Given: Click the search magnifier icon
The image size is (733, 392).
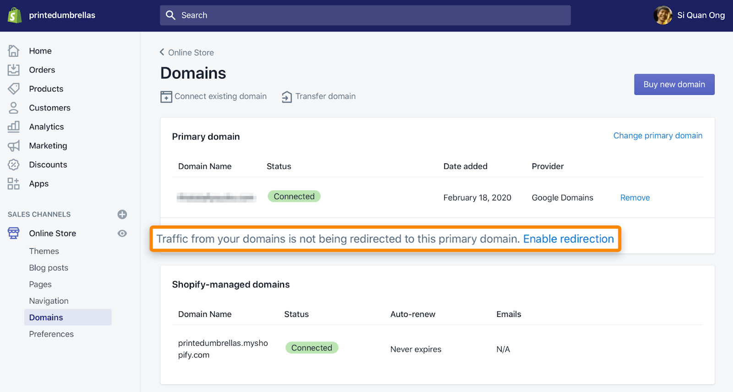Looking at the screenshot, I should (170, 15).
